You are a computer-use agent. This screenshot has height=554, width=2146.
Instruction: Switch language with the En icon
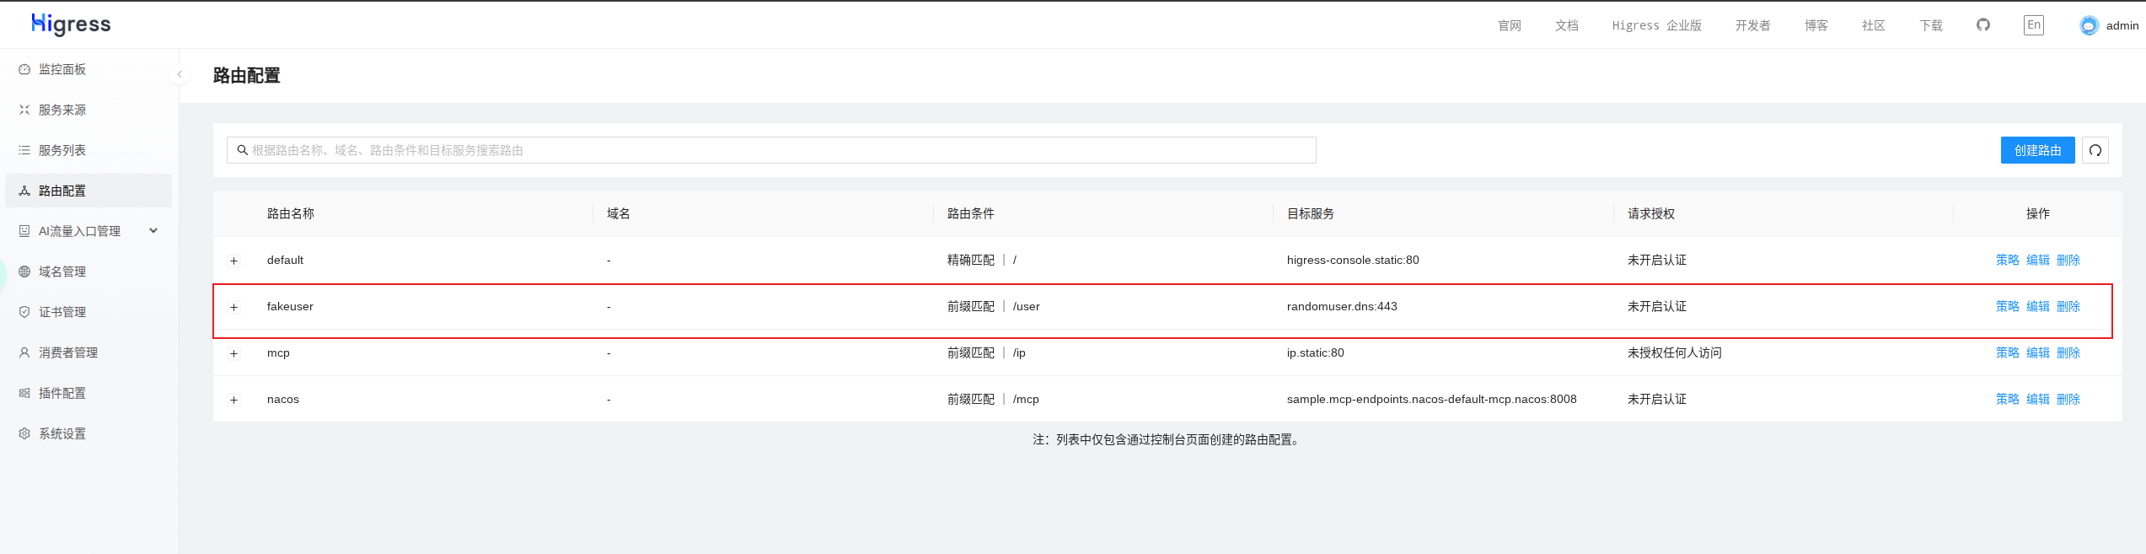pos(2034,24)
